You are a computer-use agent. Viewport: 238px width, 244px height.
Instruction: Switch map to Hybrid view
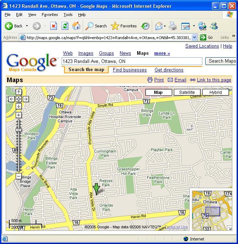[x=216, y=92]
